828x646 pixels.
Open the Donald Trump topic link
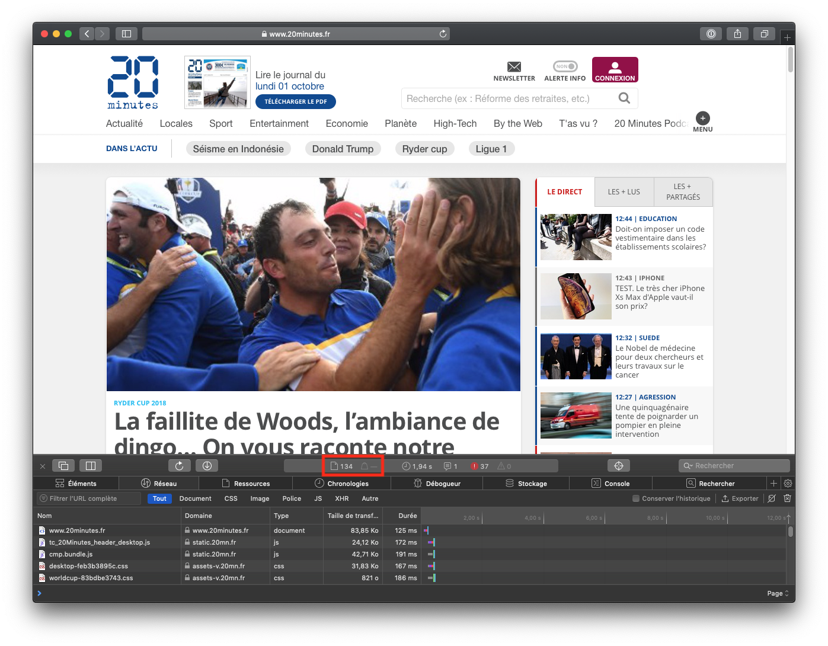point(343,149)
